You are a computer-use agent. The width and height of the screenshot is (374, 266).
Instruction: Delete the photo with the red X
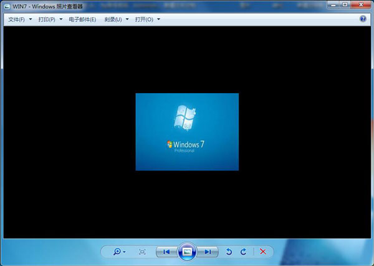pos(262,252)
